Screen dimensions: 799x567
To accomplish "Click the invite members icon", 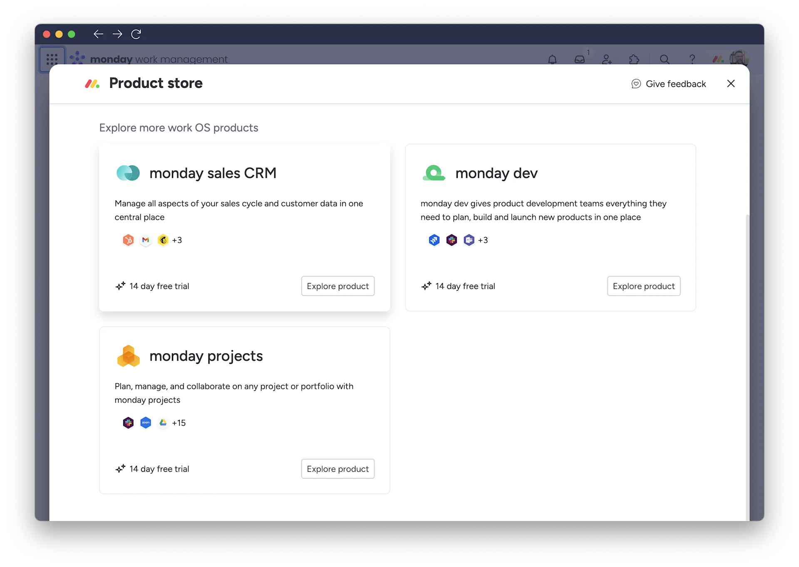I will tap(607, 60).
